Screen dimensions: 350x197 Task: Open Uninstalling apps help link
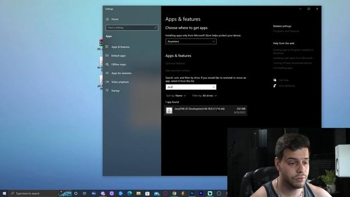(283, 68)
